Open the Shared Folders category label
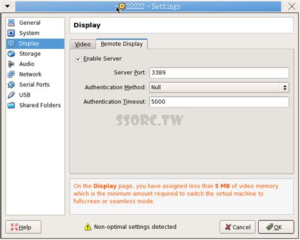This screenshot has height=240, width=300. pyautogui.click(x=40, y=105)
